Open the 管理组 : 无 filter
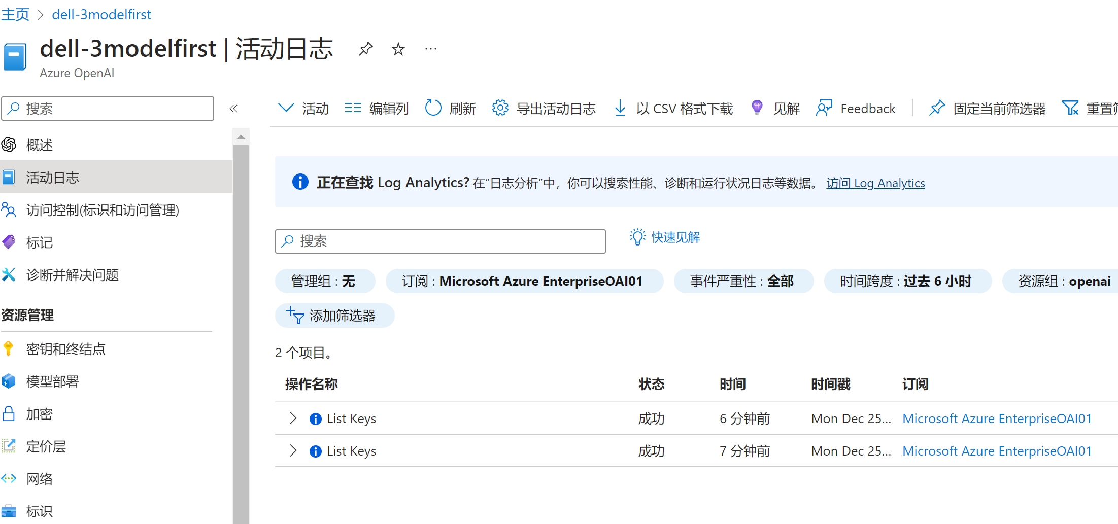The height and width of the screenshot is (524, 1118). 325,281
